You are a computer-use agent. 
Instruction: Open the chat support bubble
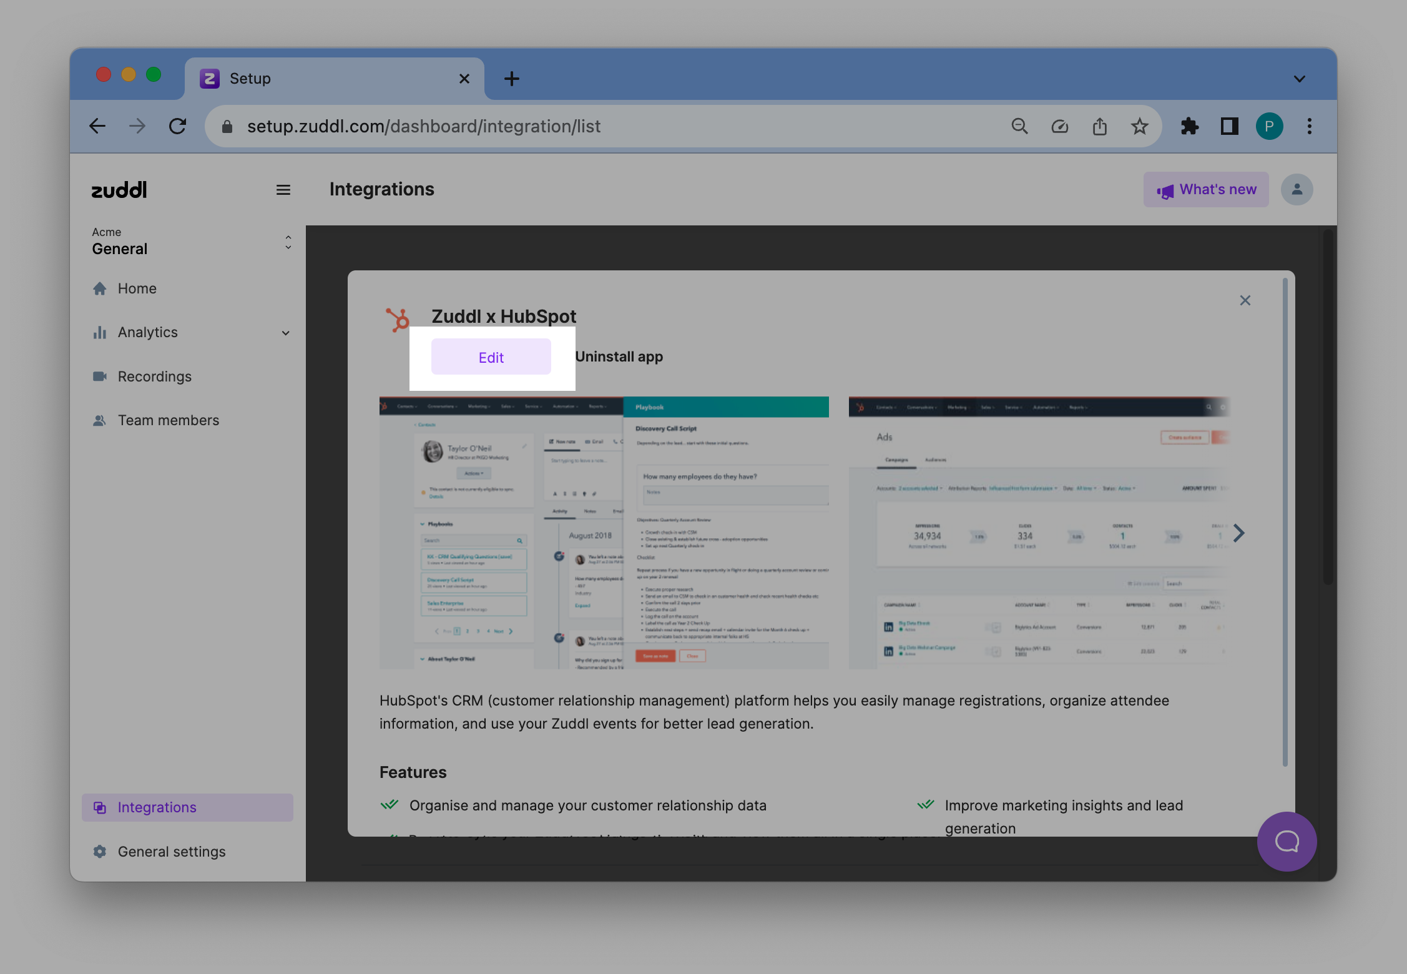point(1287,841)
